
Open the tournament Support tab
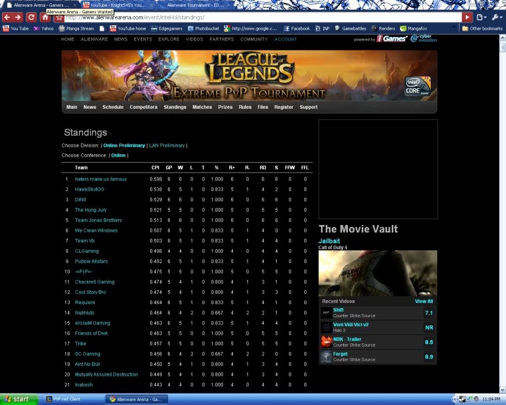pos(308,107)
